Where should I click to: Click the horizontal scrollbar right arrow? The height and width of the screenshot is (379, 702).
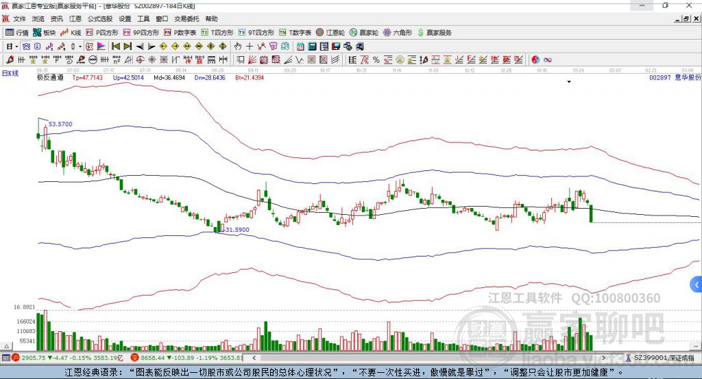click(603, 358)
